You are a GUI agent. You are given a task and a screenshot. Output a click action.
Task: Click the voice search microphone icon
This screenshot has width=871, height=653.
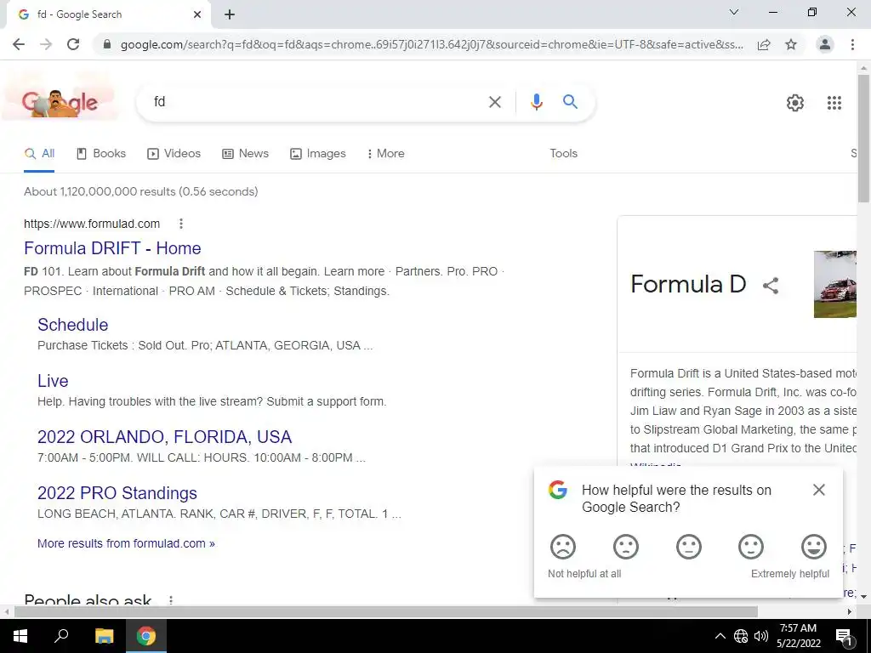(536, 102)
